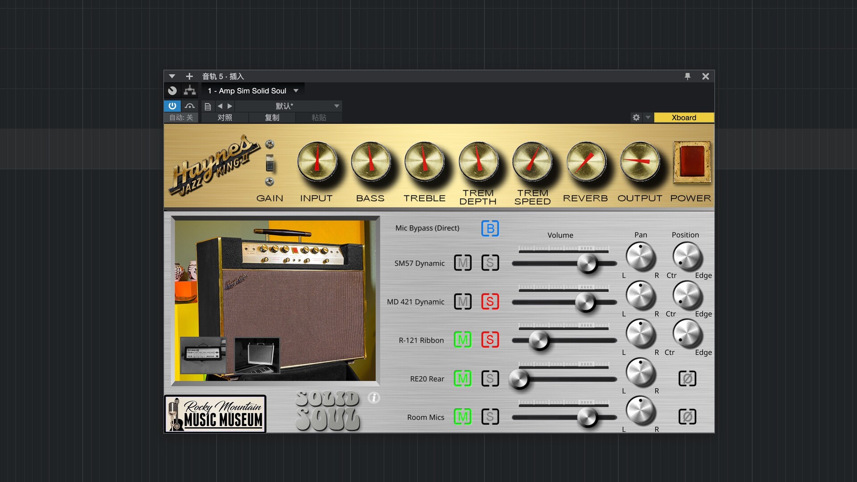Toggle the plugin power/activate button
Screen dimensions: 857x482
coord(172,106)
